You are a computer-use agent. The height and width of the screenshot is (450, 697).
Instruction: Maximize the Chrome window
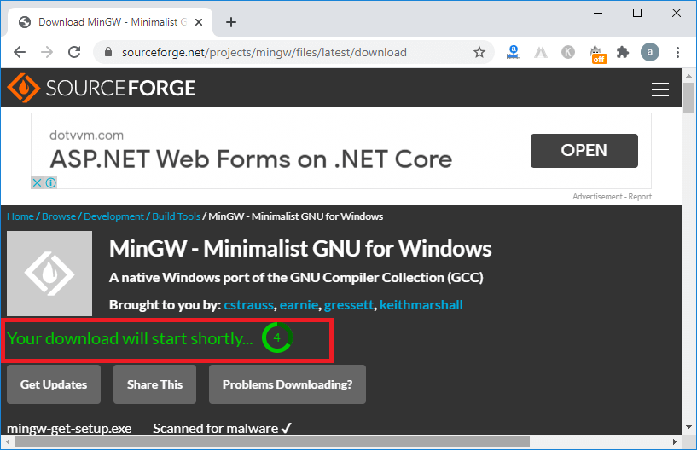point(637,14)
